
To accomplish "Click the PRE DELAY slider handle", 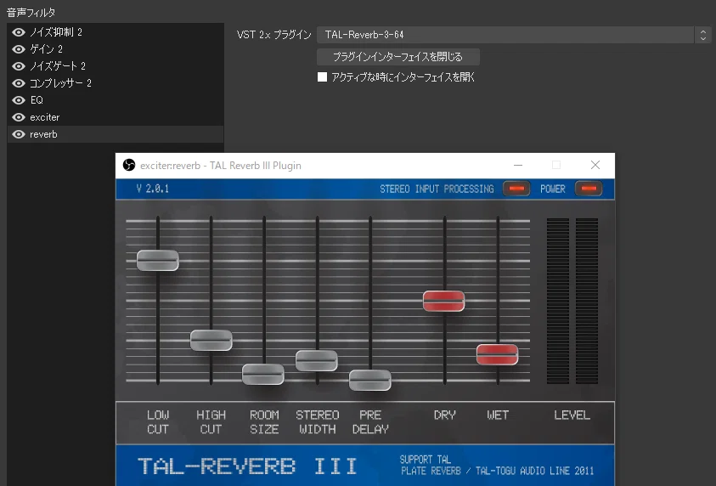I will [369, 380].
